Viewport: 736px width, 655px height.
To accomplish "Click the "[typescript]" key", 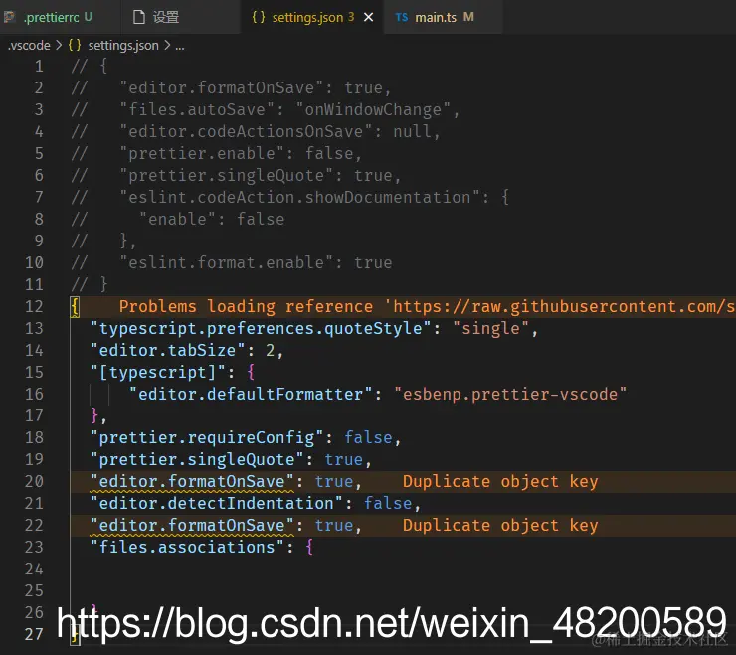I will [x=158, y=372].
